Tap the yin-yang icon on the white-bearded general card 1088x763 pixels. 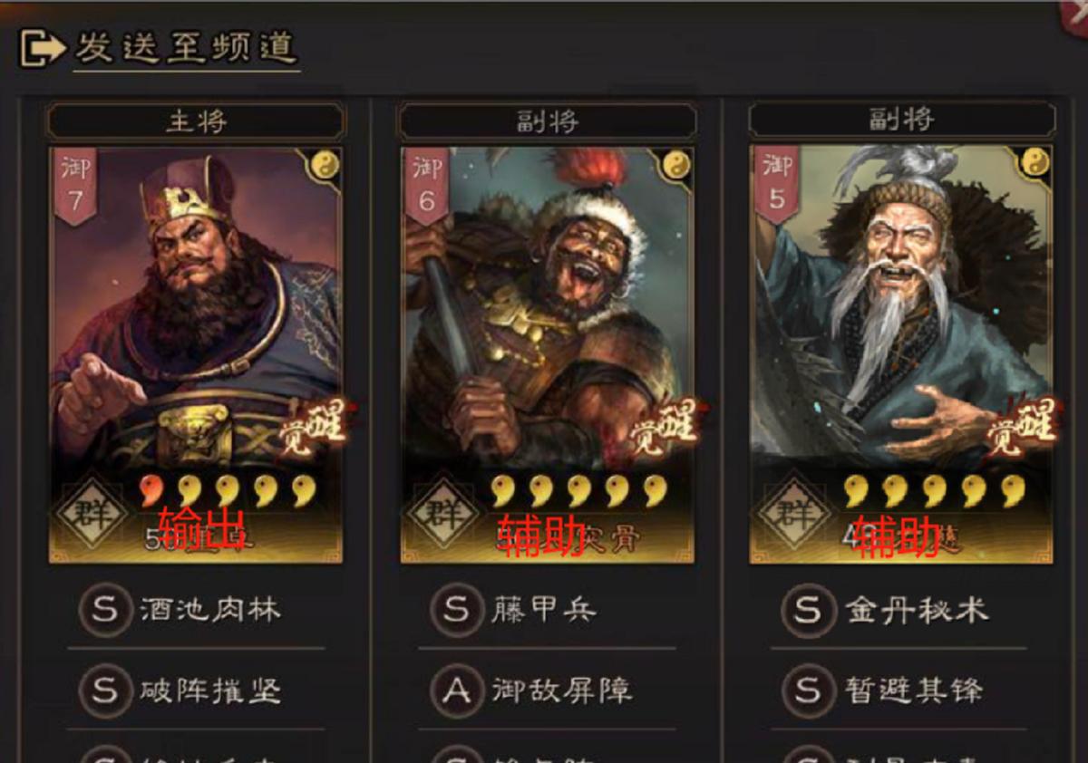1037,164
